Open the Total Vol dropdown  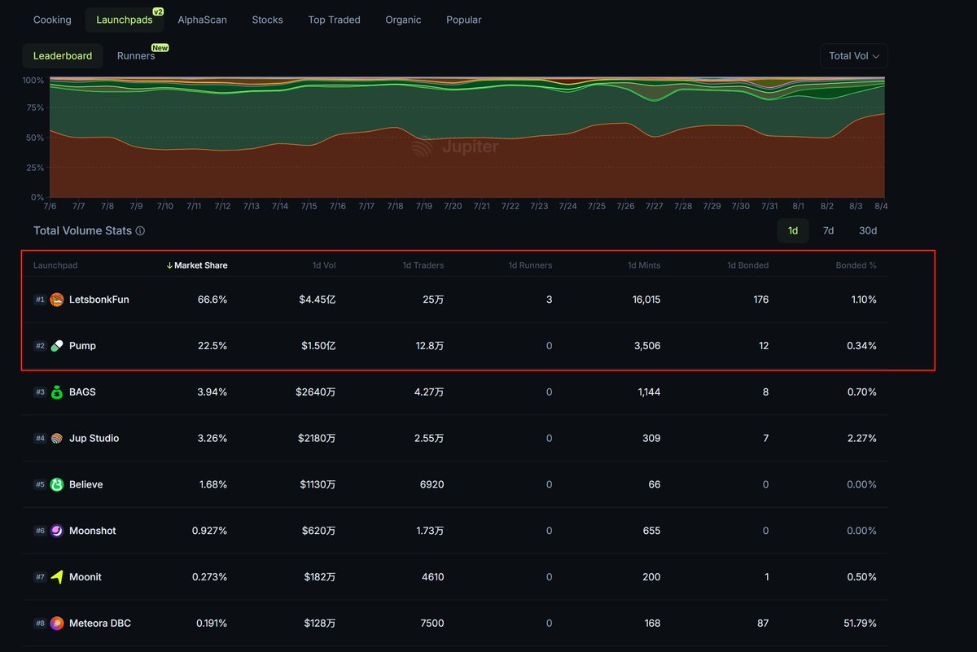coord(854,56)
